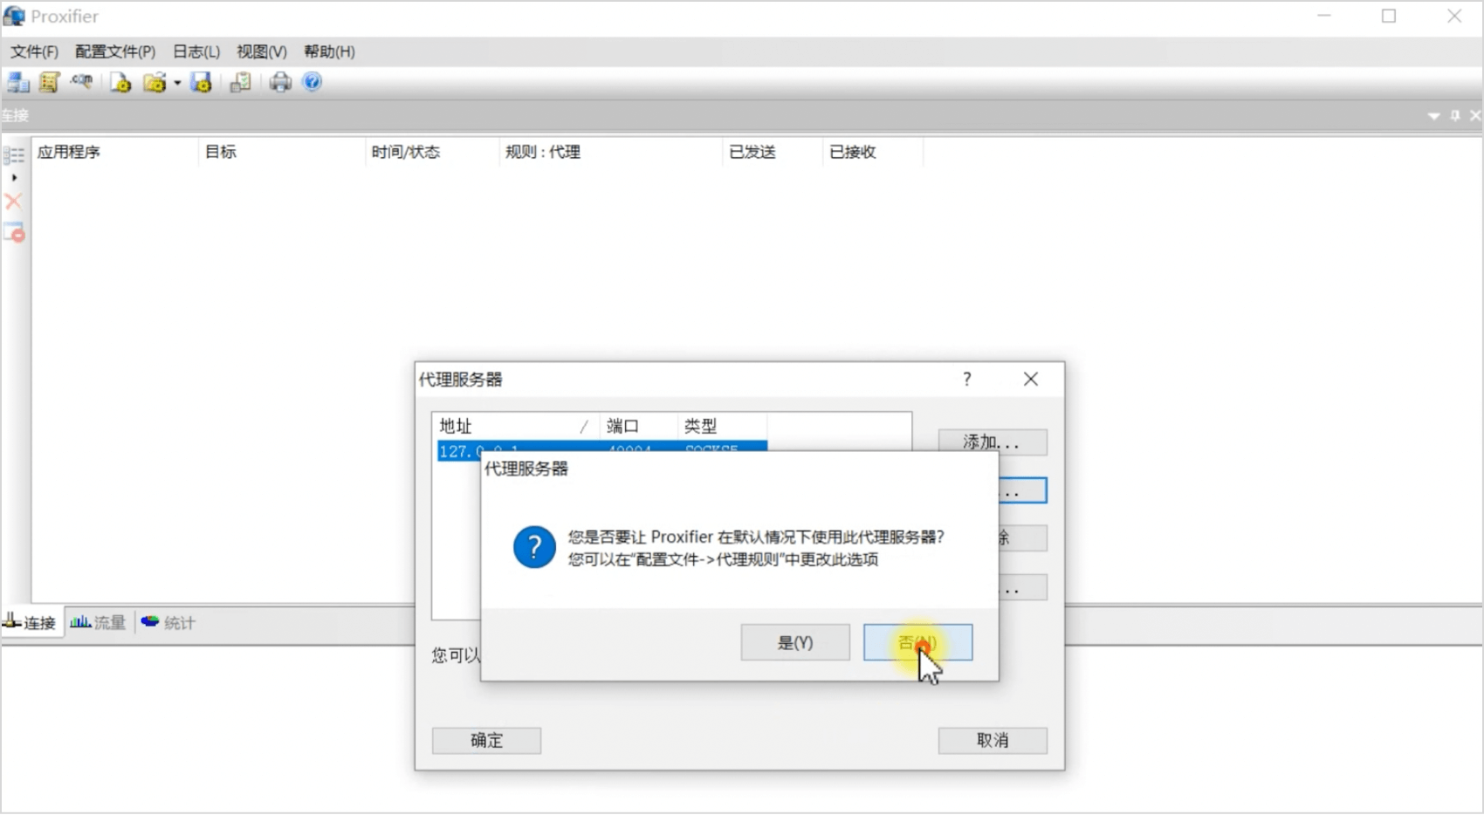The height and width of the screenshot is (815, 1484).
Task: Open the 配置文件(P) menu
Action: click(x=115, y=51)
